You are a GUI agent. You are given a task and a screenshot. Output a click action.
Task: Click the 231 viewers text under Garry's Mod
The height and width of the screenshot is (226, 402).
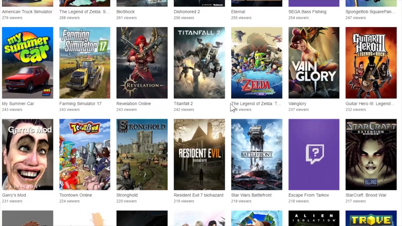(x=12, y=201)
